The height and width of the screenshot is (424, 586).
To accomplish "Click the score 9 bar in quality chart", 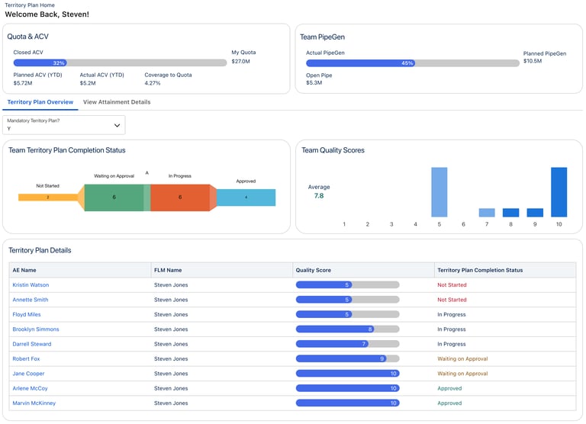I will click(535, 213).
